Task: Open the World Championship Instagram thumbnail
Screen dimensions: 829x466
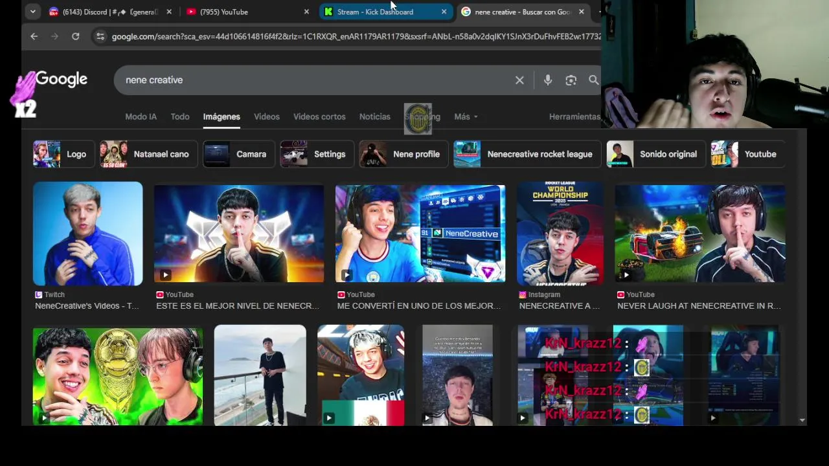Action: (560, 234)
